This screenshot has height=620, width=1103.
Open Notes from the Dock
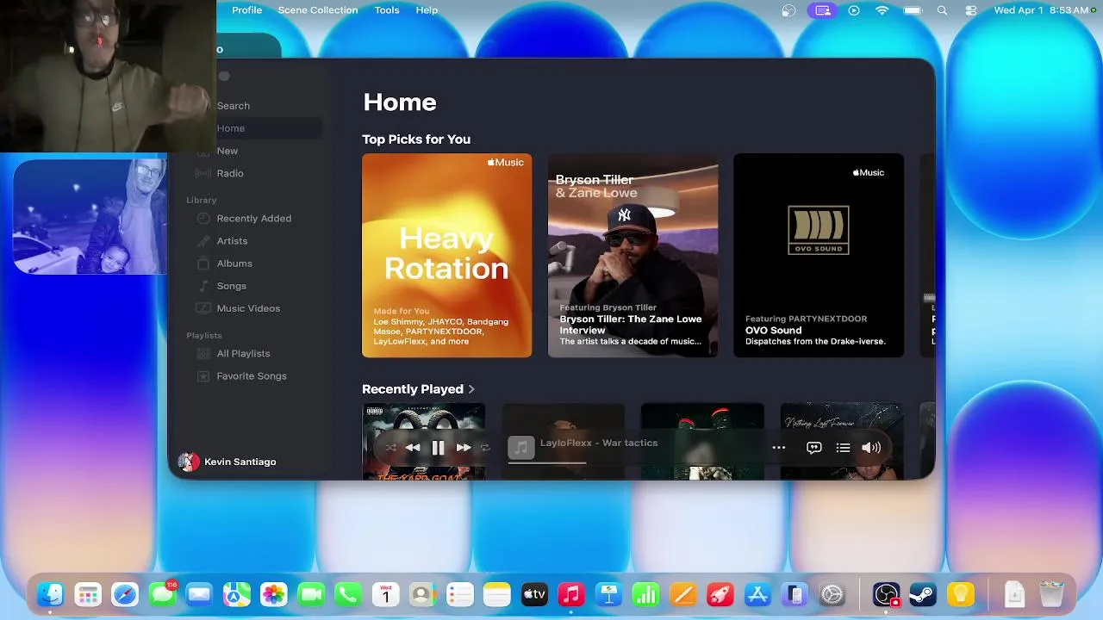[x=497, y=594]
